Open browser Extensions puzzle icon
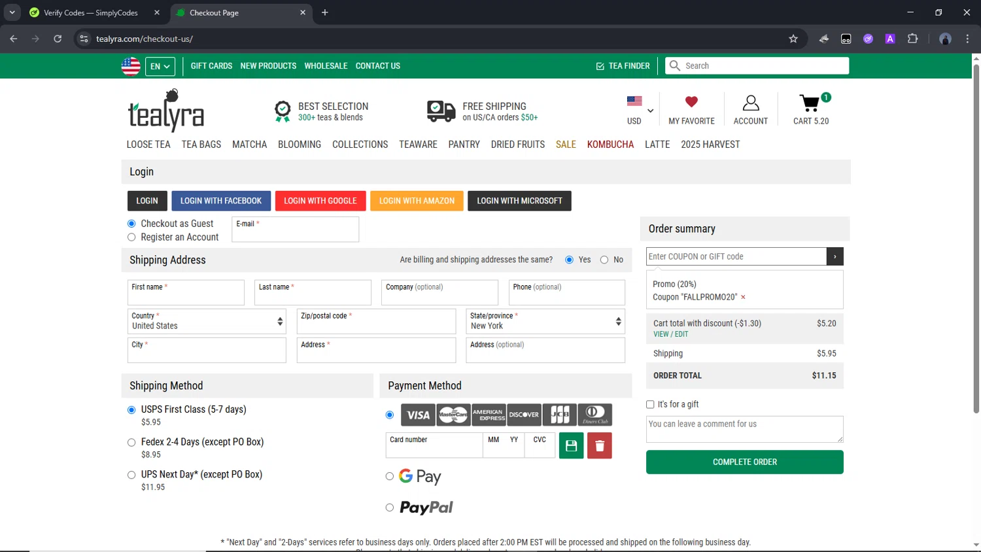The image size is (981, 552). [x=912, y=39]
